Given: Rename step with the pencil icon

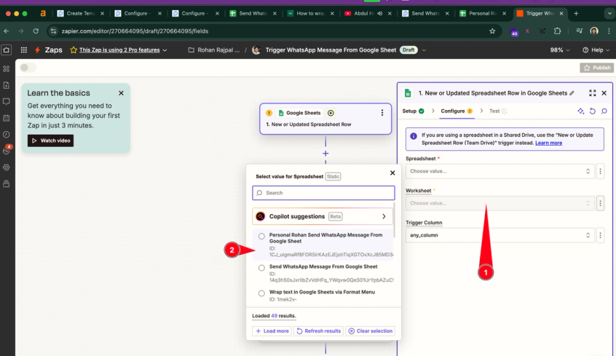Looking at the screenshot, I should (x=572, y=93).
